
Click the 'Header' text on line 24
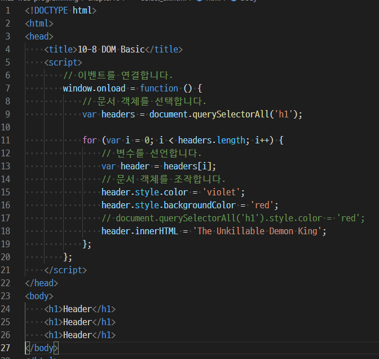(x=77, y=309)
